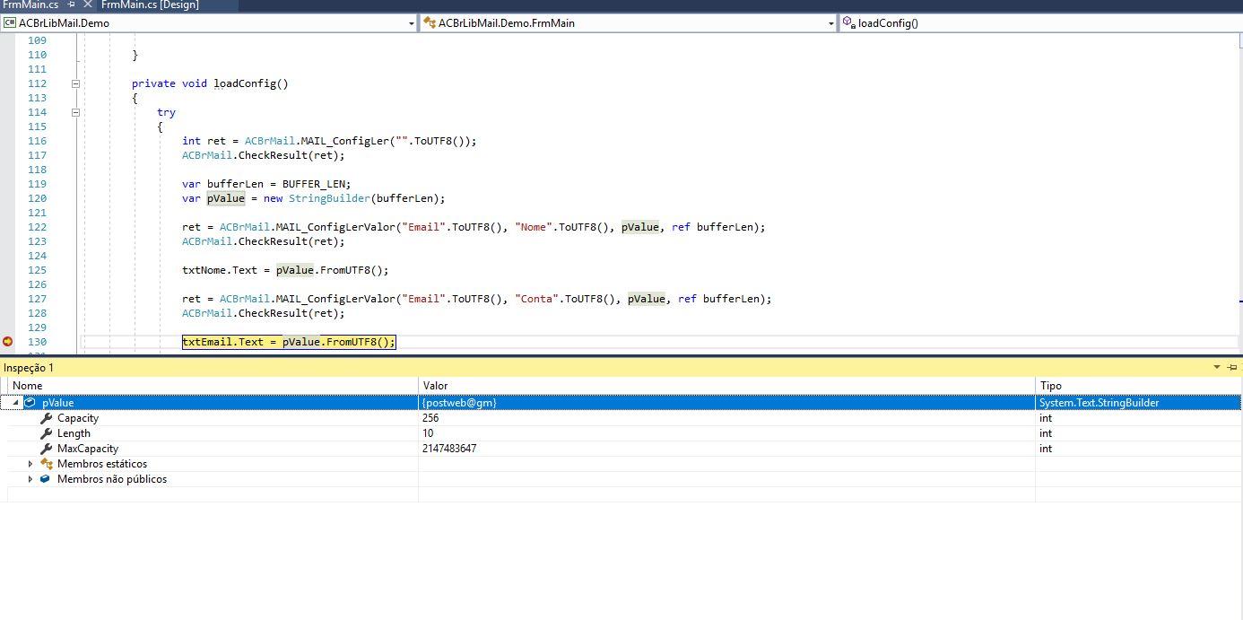Click the C# project icon in navigation bar
Viewport: 1243px width, 620px height.
point(9,23)
